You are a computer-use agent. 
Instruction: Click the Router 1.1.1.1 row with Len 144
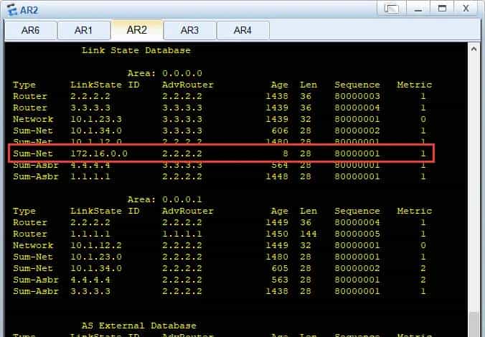(x=222, y=234)
